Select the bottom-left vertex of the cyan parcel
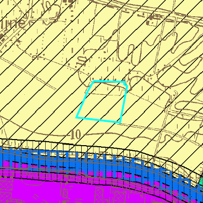Viewport: 203px width, 203px height. [76, 117]
